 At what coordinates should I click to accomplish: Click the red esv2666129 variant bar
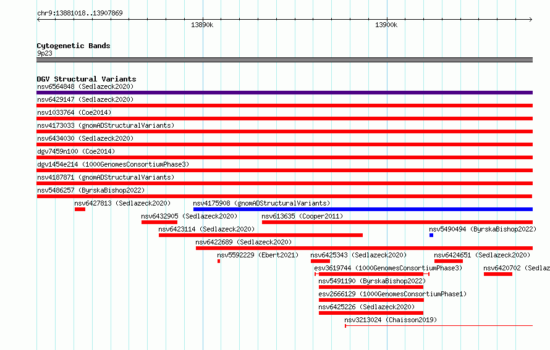[371, 300]
